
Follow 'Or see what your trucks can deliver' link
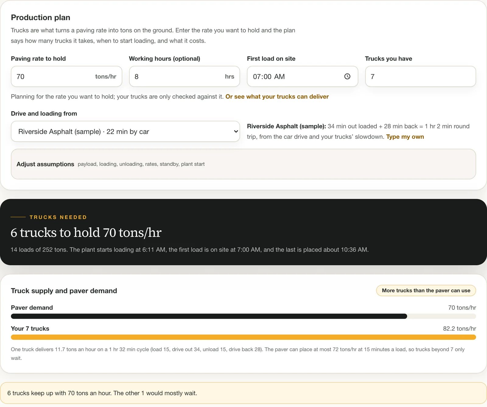pyautogui.click(x=277, y=96)
